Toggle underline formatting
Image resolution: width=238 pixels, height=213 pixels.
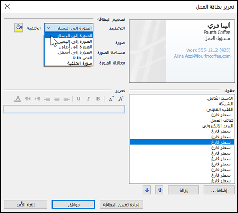pos(79,99)
